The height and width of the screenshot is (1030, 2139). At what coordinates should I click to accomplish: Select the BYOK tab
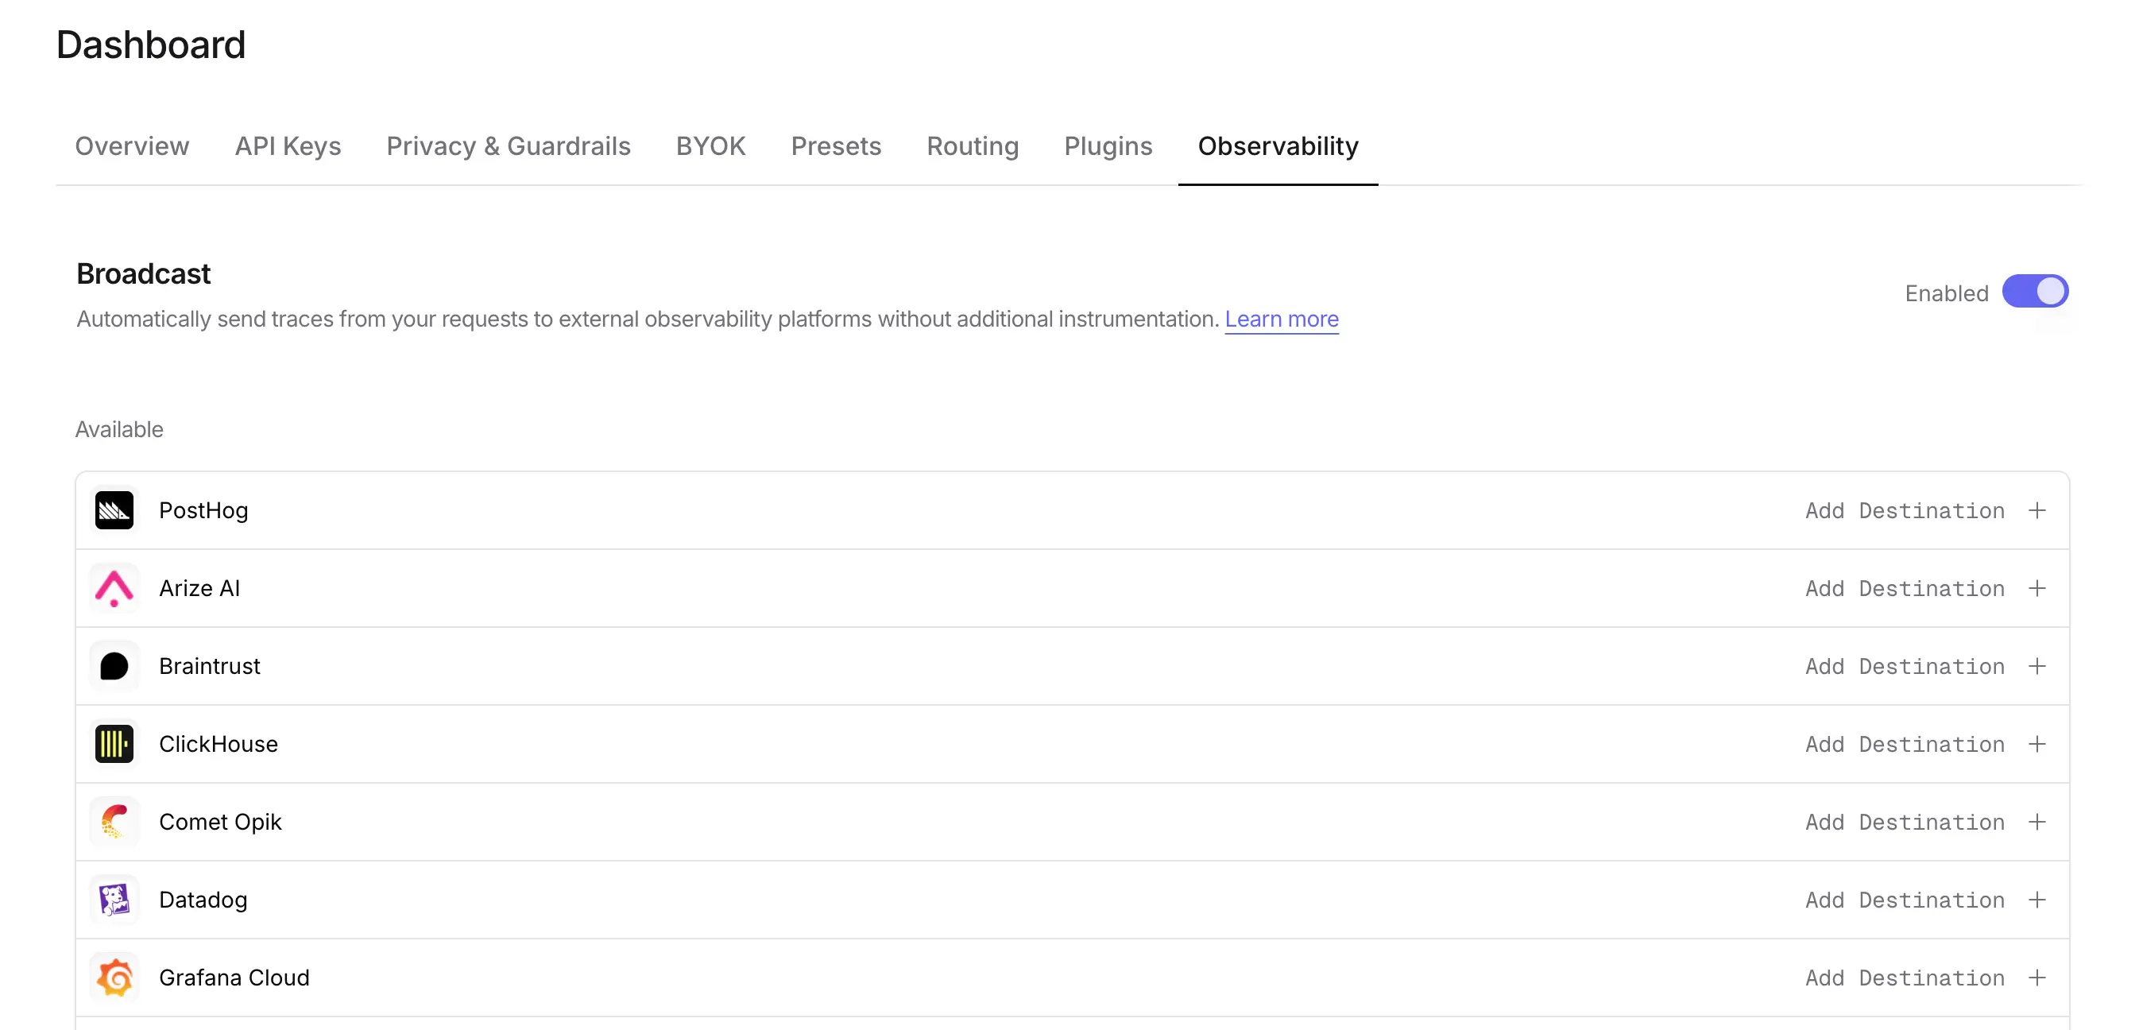click(x=711, y=146)
